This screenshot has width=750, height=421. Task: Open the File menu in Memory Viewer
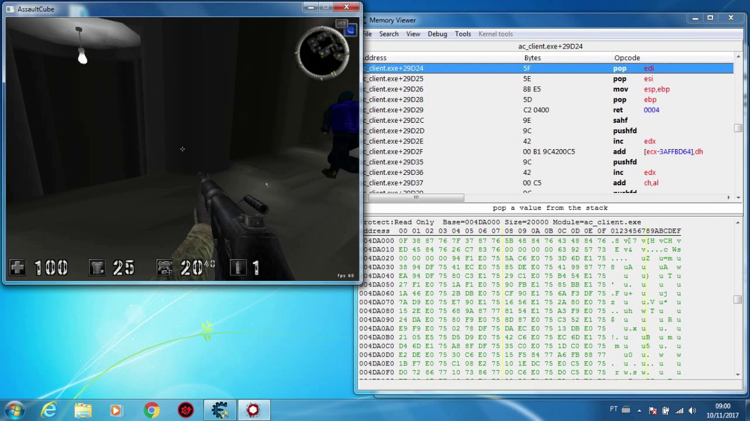pos(367,34)
